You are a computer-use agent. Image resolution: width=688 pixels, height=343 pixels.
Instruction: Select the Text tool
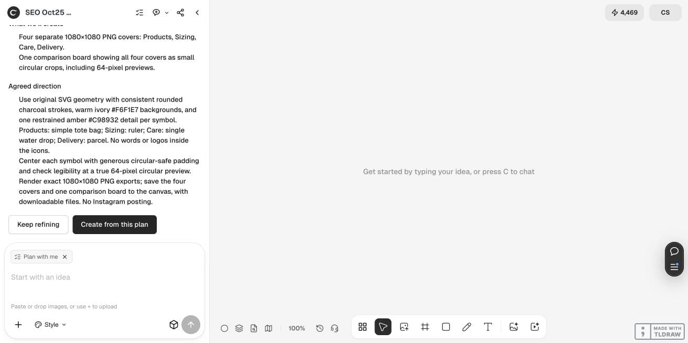(x=488, y=327)
